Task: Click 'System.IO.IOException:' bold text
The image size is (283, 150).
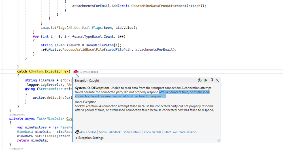Action: point(92,88)
